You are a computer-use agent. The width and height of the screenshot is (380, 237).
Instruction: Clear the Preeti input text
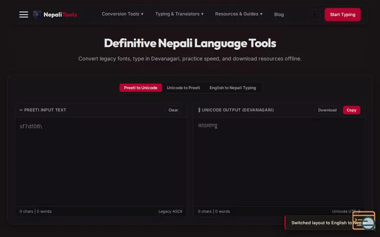coord(173,110)
